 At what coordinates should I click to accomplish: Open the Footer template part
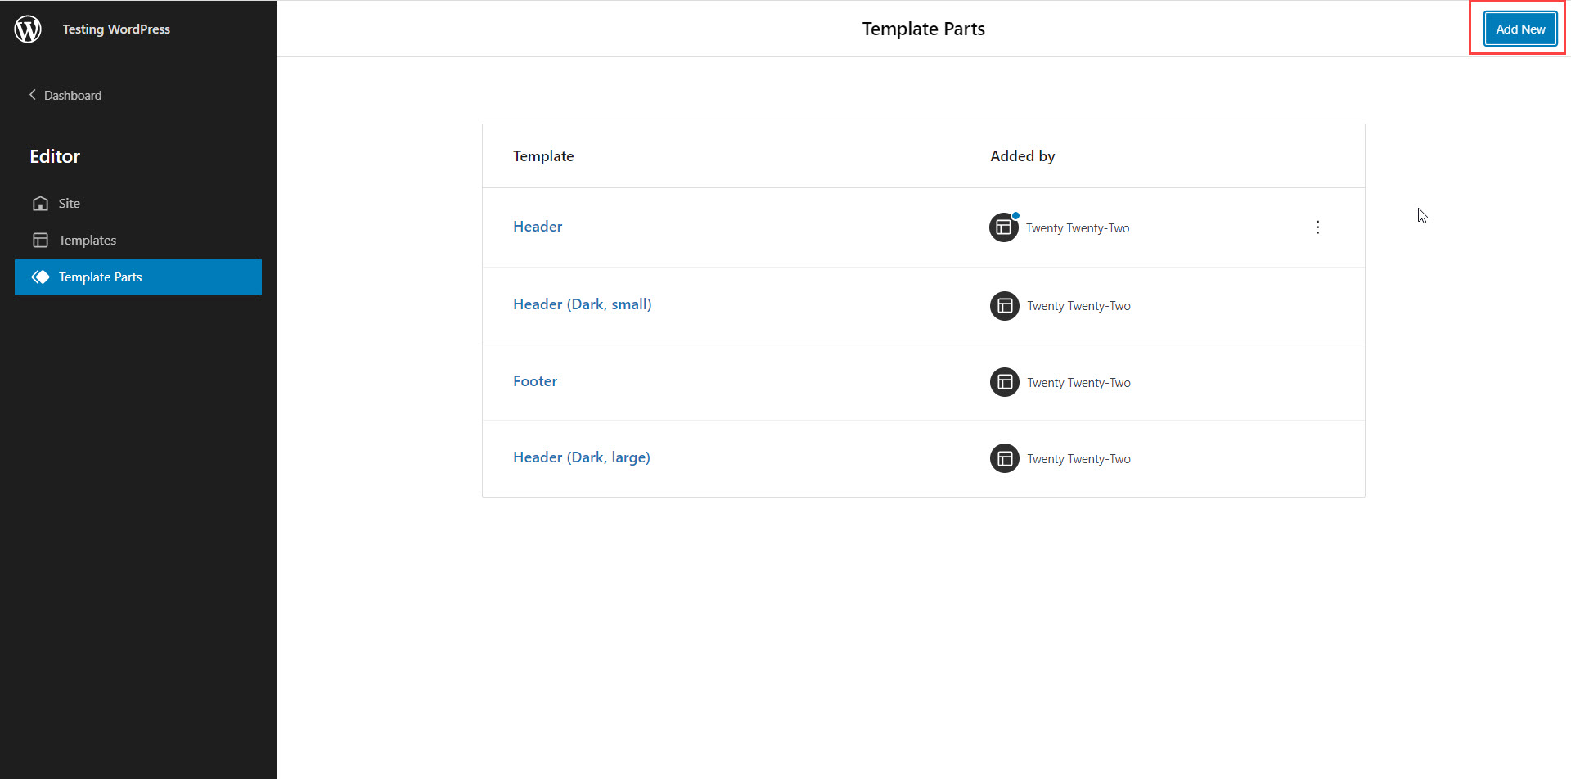pos(535,381)
